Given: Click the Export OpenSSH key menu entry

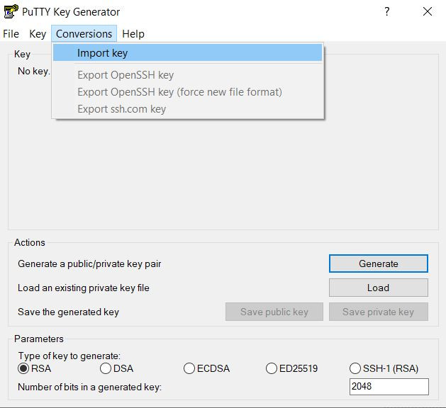Looking at the screenshot, I should pos(187,75).
